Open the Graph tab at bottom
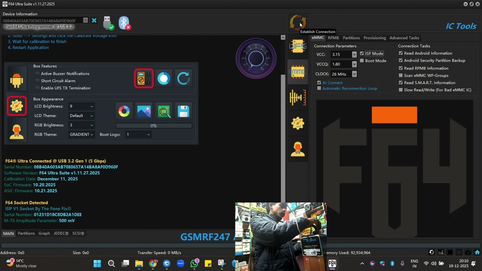Image resolution: width=482 pixels, height=271 pixels. (44, 233)
